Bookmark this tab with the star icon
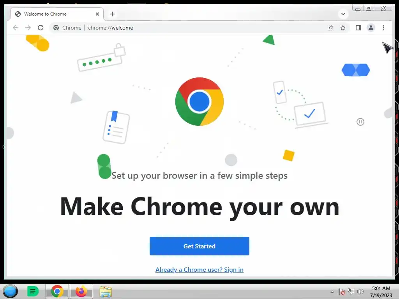 pos(343,28)
